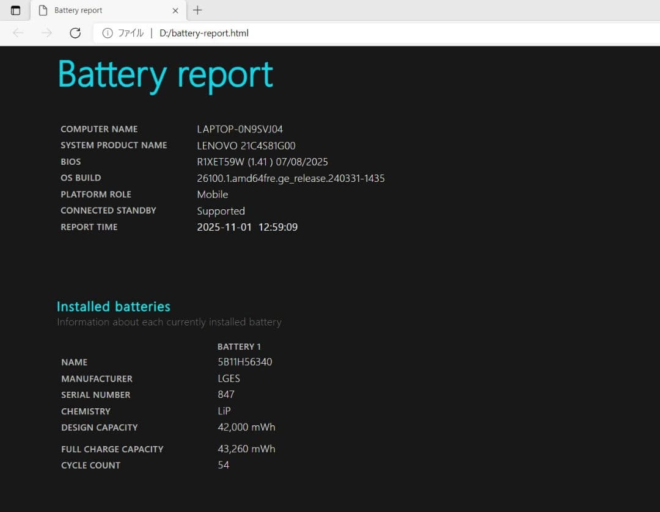Click the Battery report tab favicon
Image resolution: width=660 pixels, height=512 pixels.
[x=43, y=10]
